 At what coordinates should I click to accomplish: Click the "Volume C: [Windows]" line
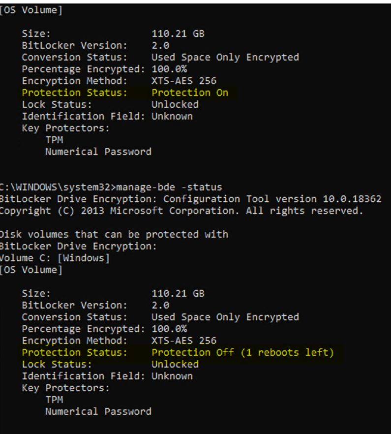pos(55,258)
